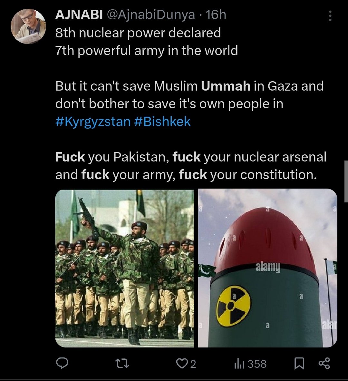Open AJNABI's profile avatar
The height and width of the screenshot is (381, 348).
(x=28, y=26)
